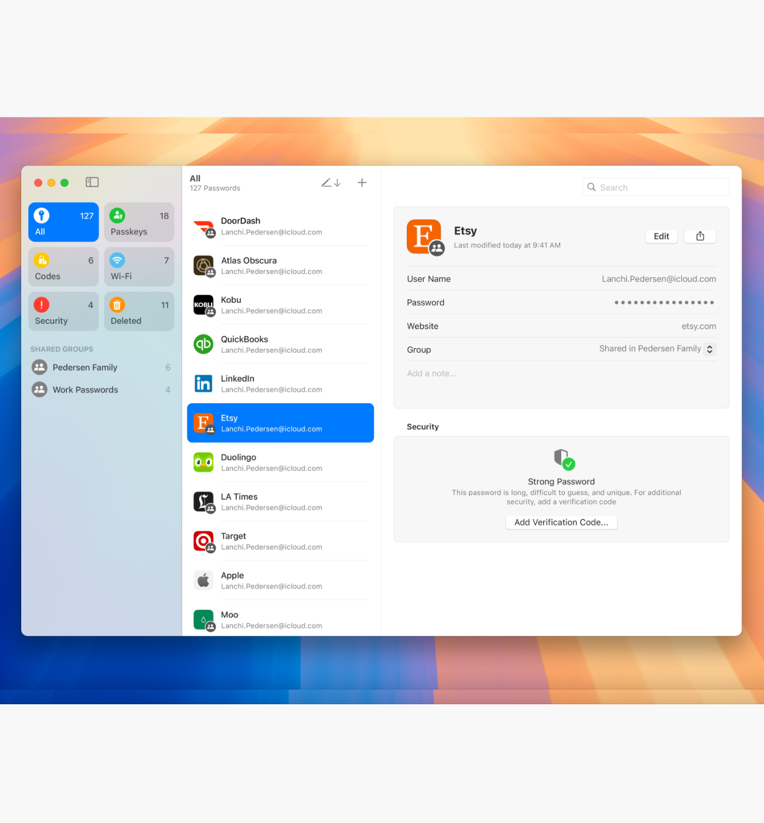Click the Edit button
This screenshot has width=764, height=823.
click(x=661, y=236)
